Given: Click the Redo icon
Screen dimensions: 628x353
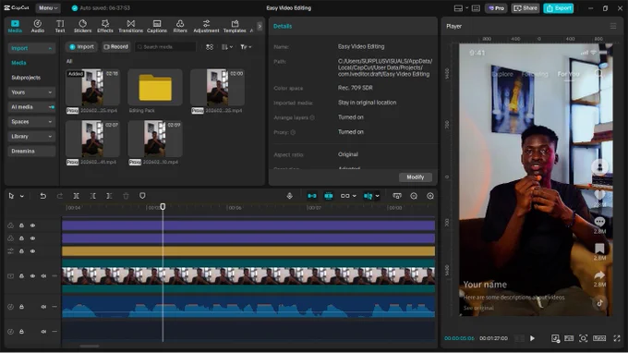Looking at the screenshot, I should pos(60,196).
